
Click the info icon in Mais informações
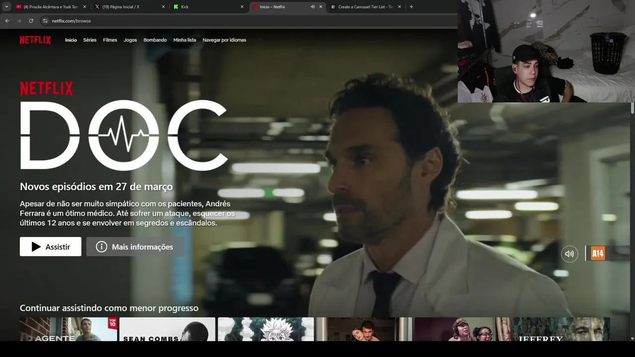(102, 247)
